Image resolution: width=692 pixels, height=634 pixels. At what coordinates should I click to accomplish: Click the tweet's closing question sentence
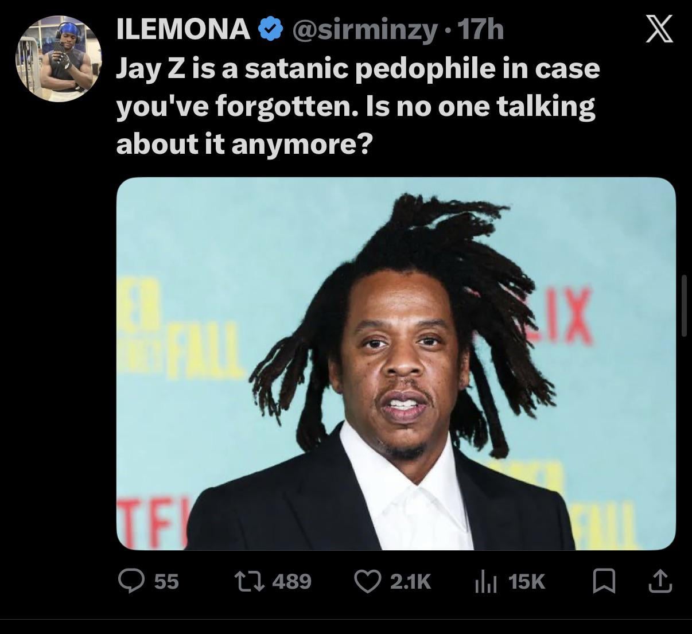[356, 125]
